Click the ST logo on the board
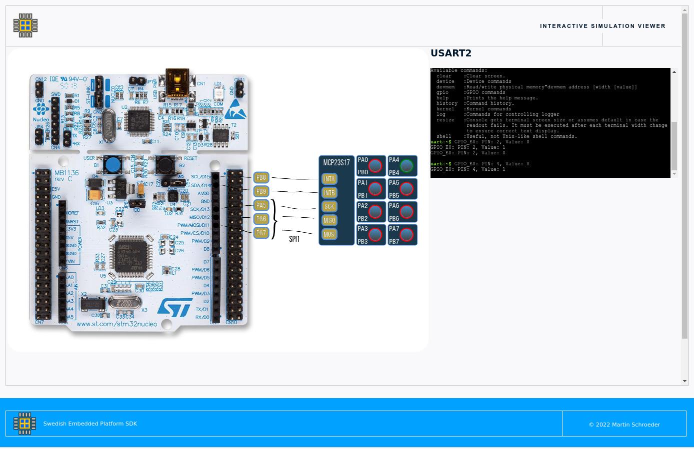Image resolution: width=694 pixels, height=449 pixels. coord(175,308)
